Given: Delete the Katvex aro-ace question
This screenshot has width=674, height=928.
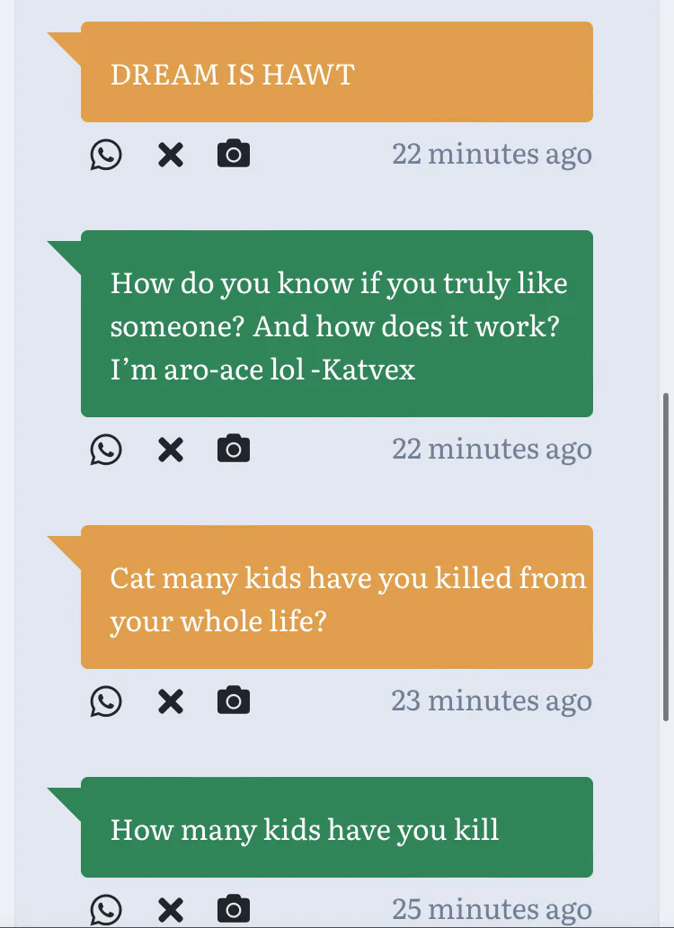Looking at the screenshot, I should tap(171, 450).
